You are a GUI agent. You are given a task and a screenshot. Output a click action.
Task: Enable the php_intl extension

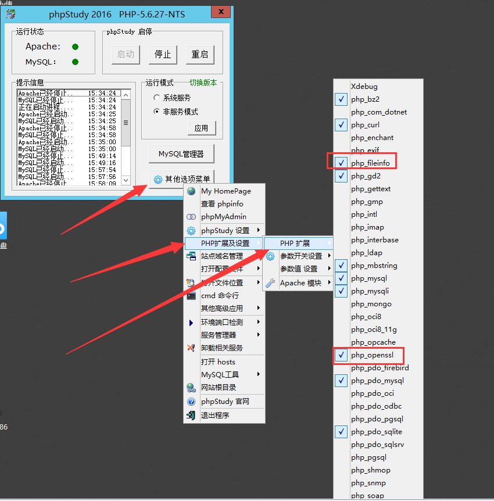pos(378,214)
